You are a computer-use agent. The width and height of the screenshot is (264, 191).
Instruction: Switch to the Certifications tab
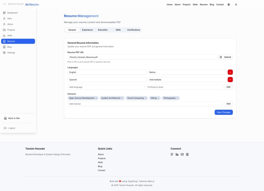tap(134, 30)
